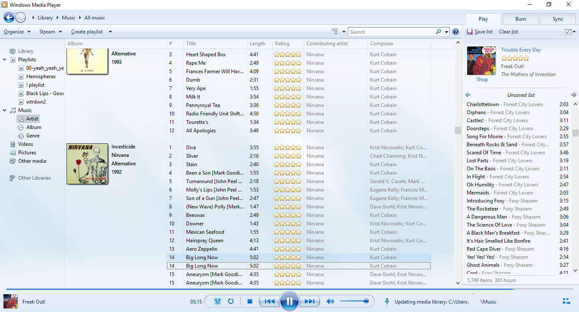Toggle repeat playback
Screen dimensions: 579x312
[231, 301]
